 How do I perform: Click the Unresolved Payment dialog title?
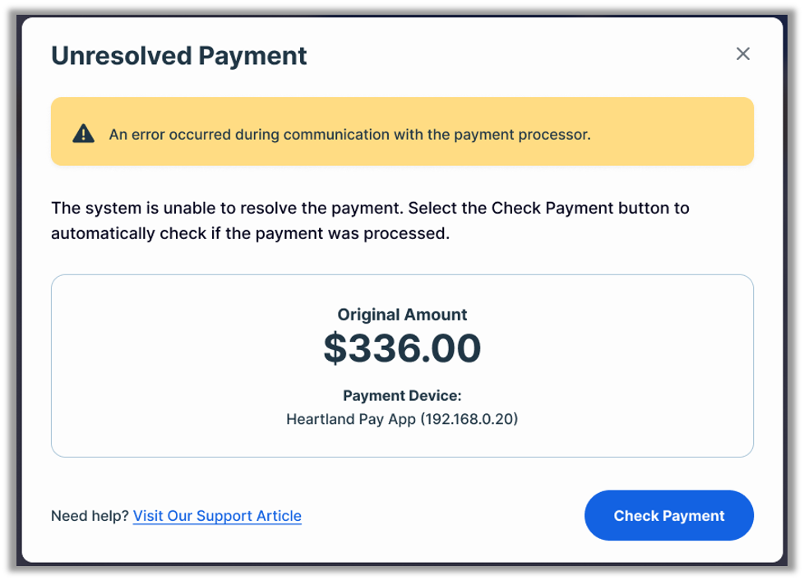(178, 55)
